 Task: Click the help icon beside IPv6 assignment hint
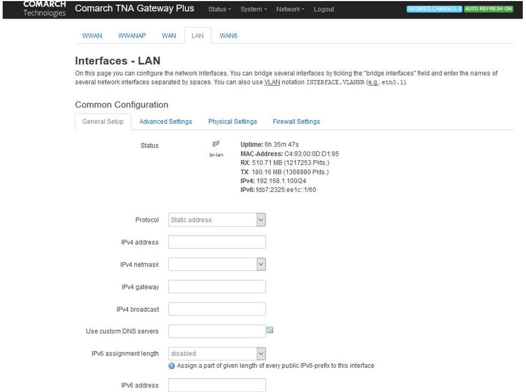pyautogui.click(x=172, y=366)
